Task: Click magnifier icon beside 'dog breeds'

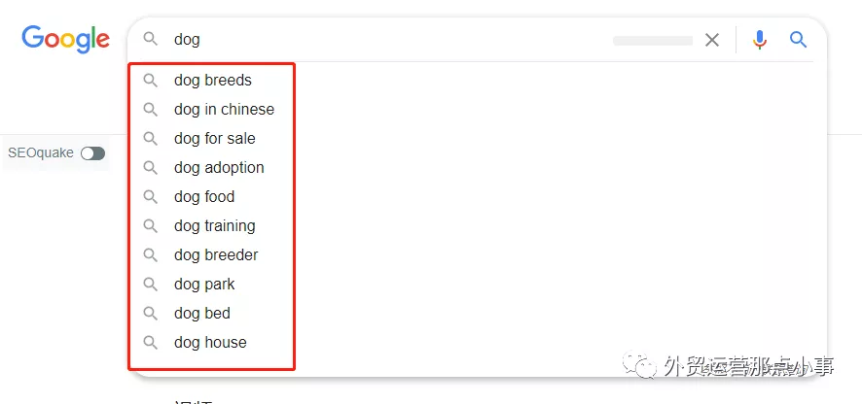Action: pos(151,81)
